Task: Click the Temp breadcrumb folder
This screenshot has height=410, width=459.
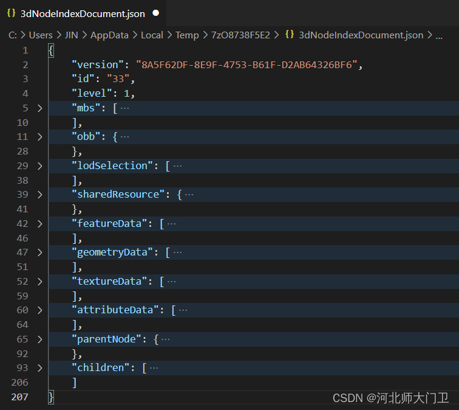Action: click(187, 35)
